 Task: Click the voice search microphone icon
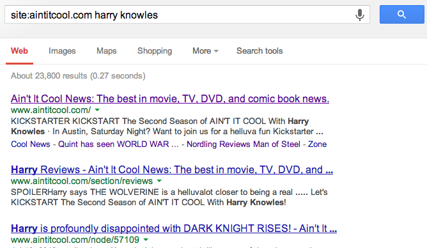tap(360, 15)
